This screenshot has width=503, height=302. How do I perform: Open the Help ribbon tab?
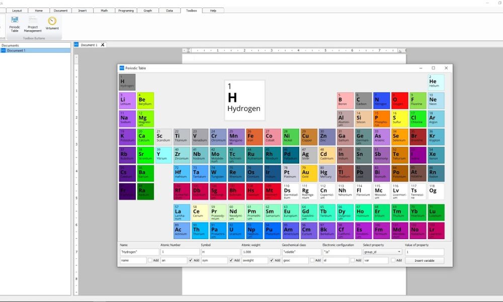tap(213, 11)
